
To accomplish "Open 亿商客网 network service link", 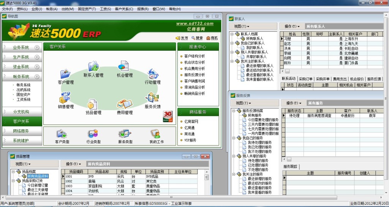I will [x=191, y=121].
